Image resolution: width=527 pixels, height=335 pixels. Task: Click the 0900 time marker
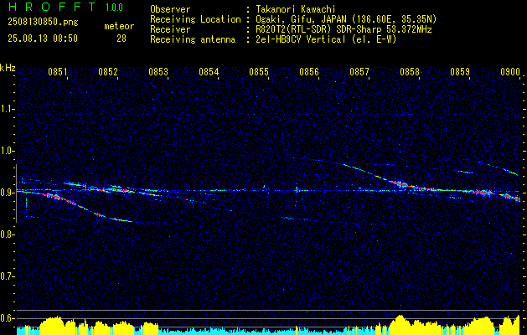(510, 72)
